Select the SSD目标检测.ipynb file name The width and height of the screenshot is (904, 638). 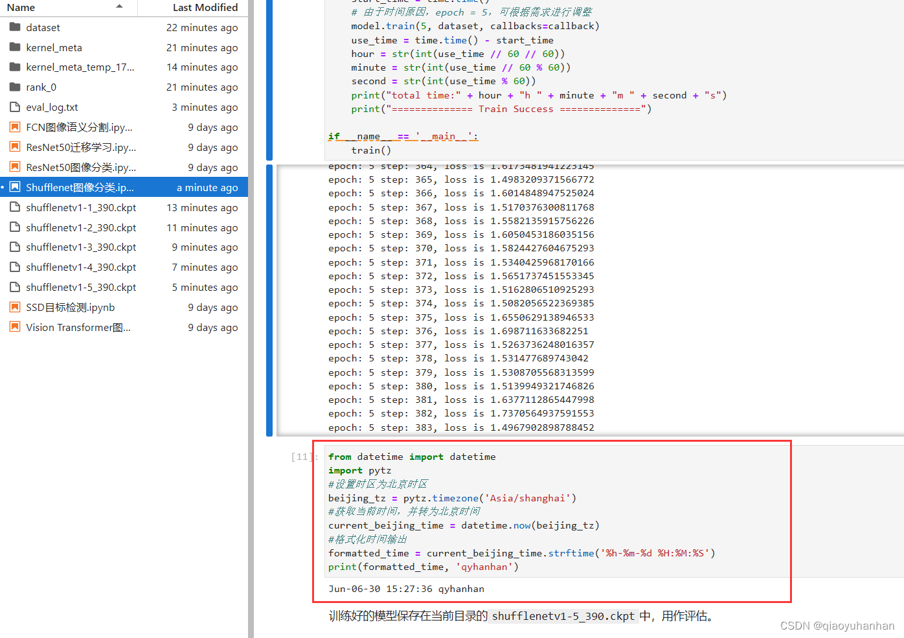70,307
